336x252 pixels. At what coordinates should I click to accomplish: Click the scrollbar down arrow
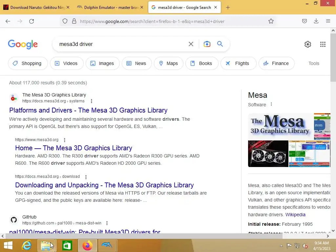tap(333, 231)
